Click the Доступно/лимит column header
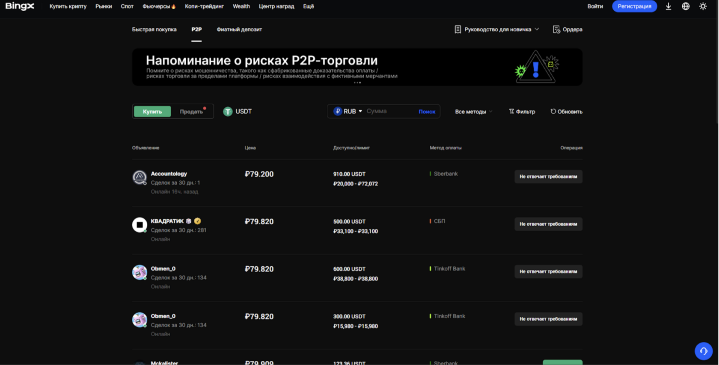 (351, 147)
